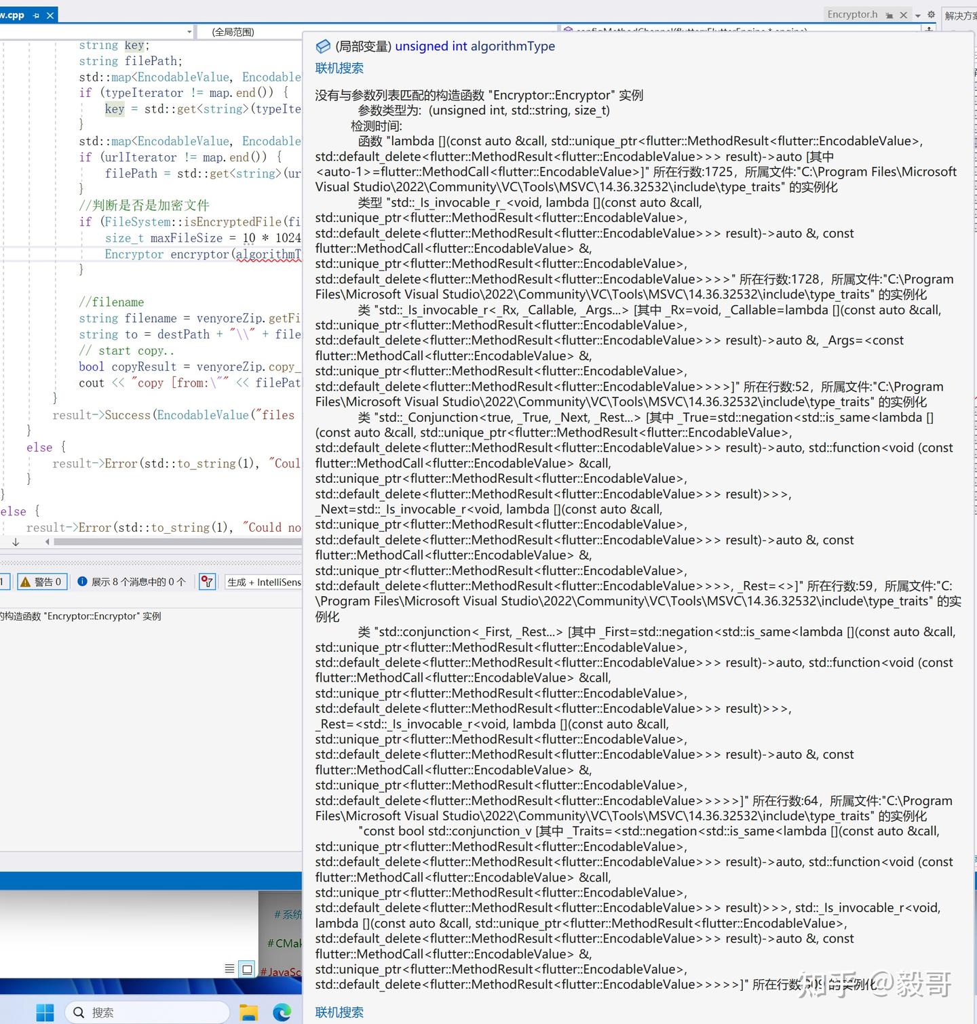The height and width of the screenshot is (1024, 977).
Task: Close the active .cpp editor tab
Action: [50, 15]
